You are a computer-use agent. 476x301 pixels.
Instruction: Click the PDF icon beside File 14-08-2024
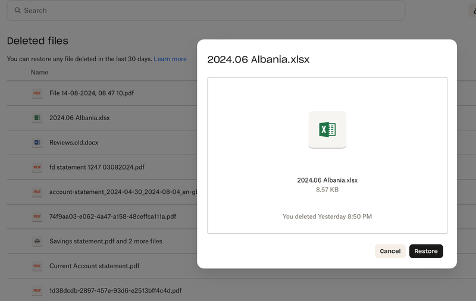[x=37, y=93]
